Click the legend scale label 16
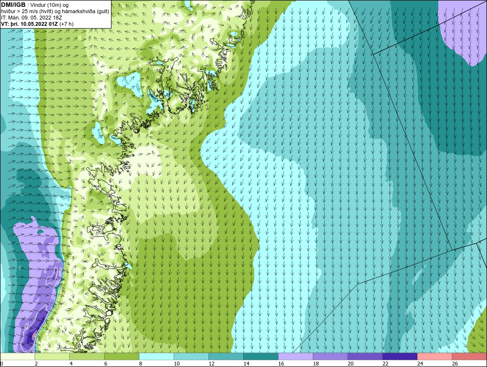Screen dimensions: 487x367 (x=281, y=364)
